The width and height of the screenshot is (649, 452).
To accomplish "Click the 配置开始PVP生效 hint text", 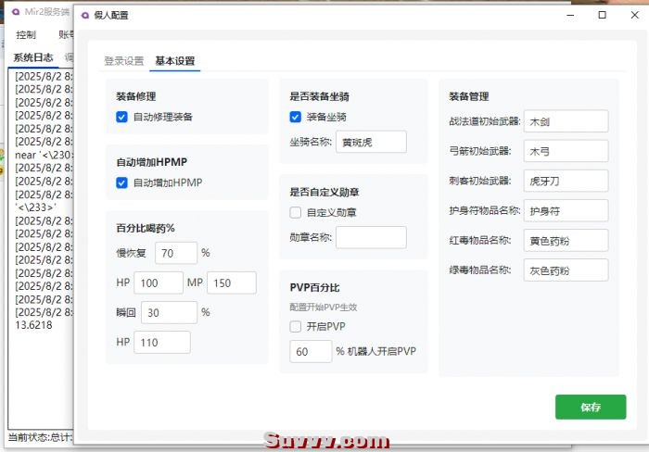I will click(324, 308).
